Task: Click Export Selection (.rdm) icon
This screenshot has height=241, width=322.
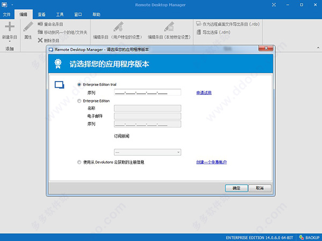Action: coord(199,32)
